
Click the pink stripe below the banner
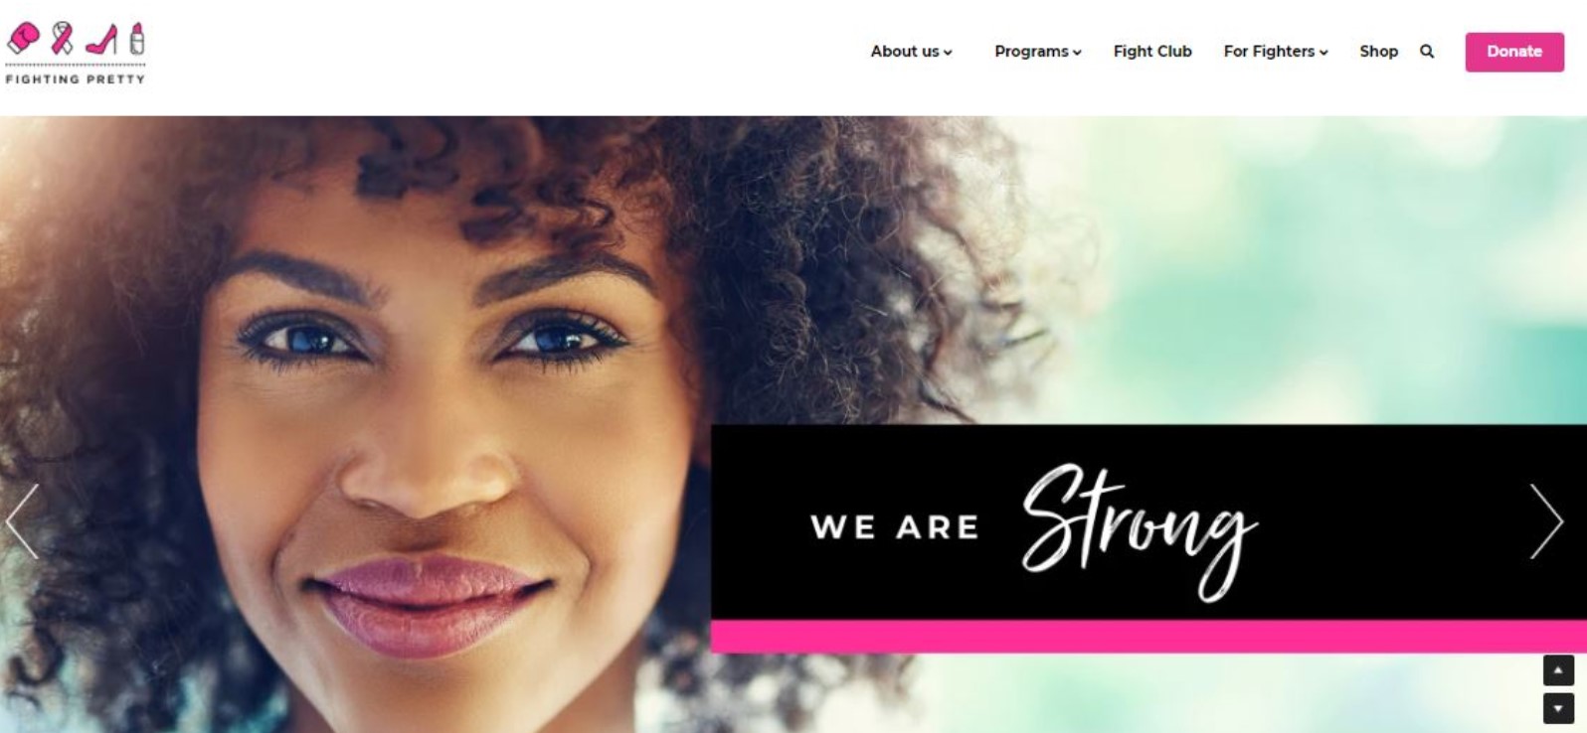1148,637
